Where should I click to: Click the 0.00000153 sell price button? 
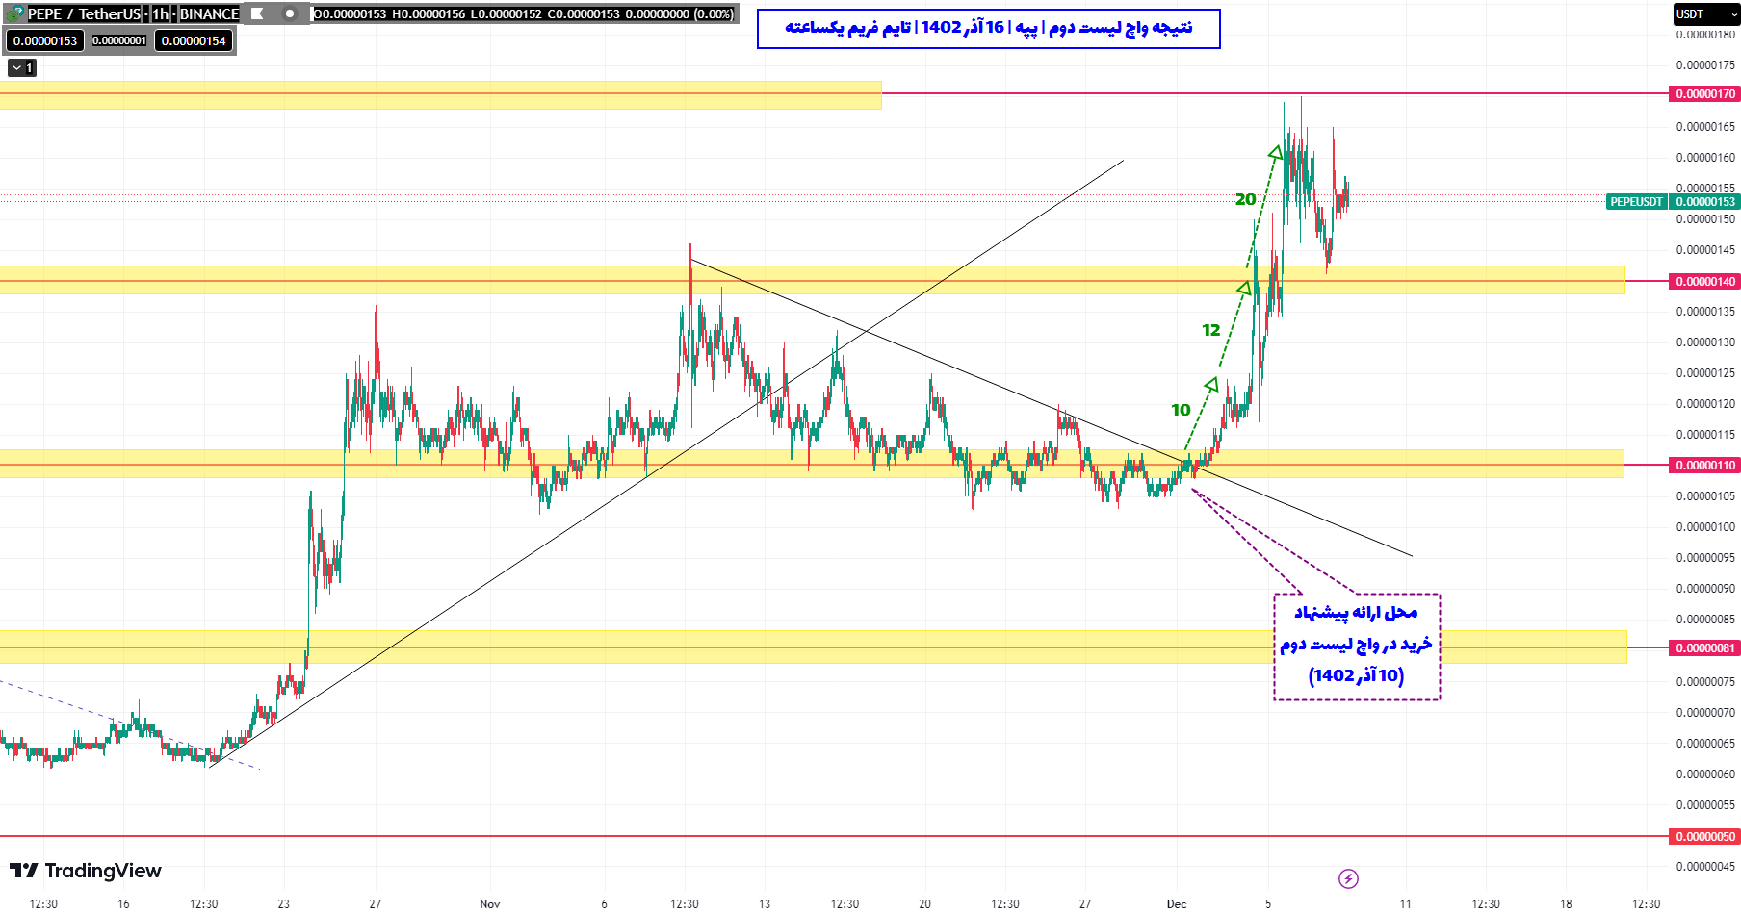pyautogui.click(x=45, y=40)
